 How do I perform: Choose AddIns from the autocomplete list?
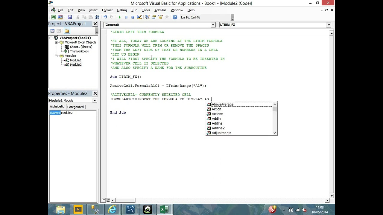pos(239,124)
